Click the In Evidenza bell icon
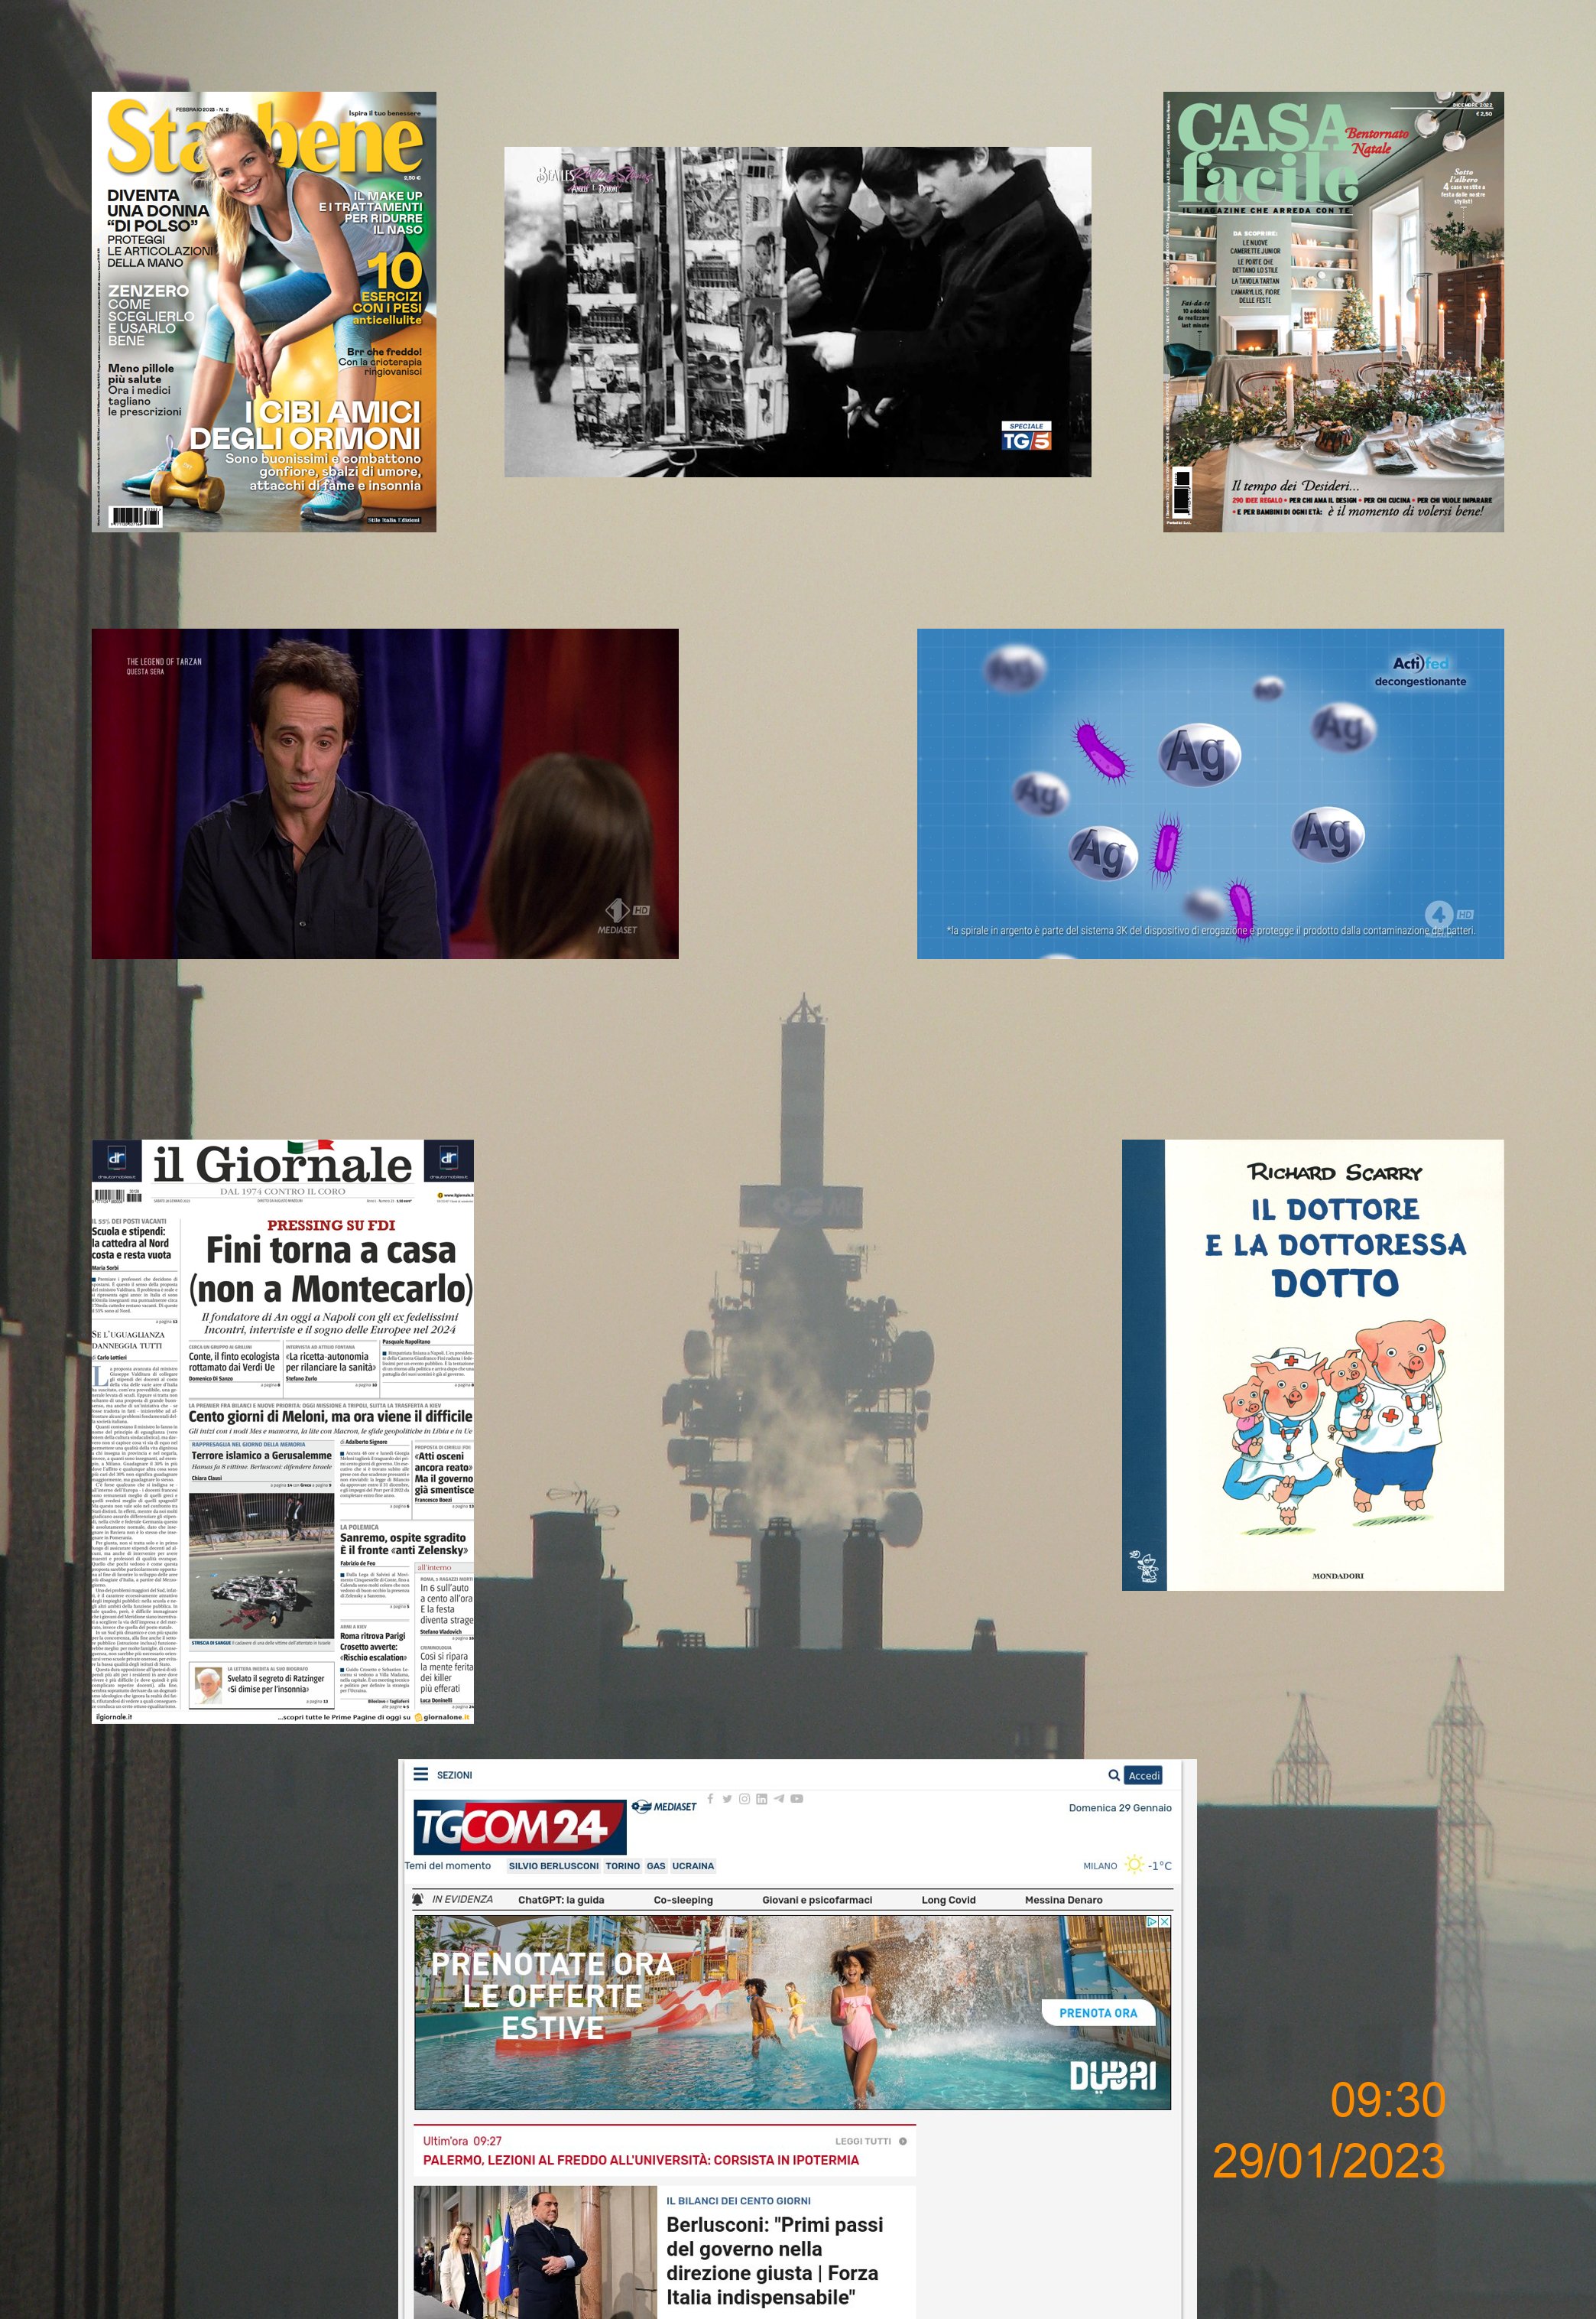 (x=418, y=1899)
